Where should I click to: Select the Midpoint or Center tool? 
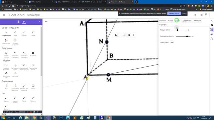6,67
